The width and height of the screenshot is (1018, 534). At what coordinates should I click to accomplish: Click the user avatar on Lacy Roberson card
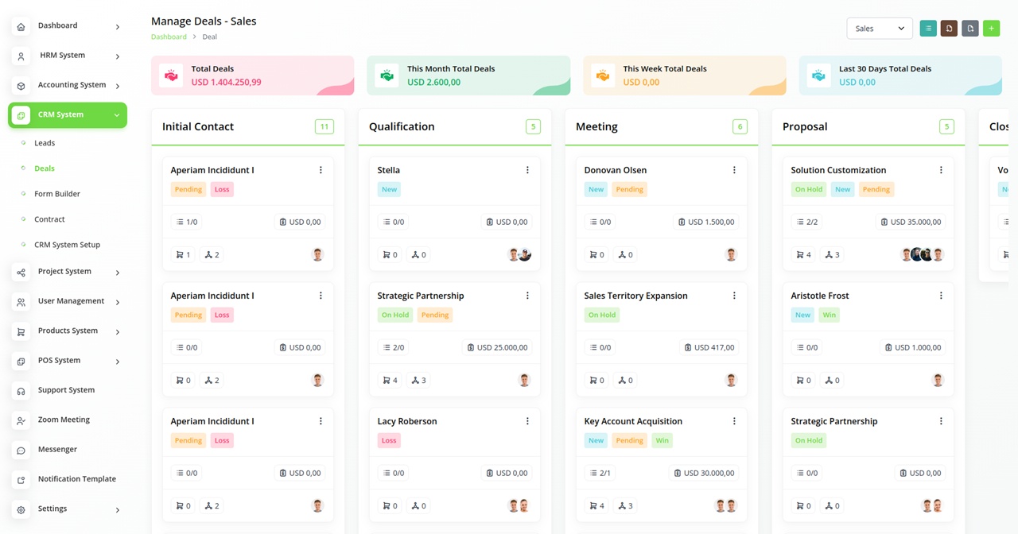point(519,505)
